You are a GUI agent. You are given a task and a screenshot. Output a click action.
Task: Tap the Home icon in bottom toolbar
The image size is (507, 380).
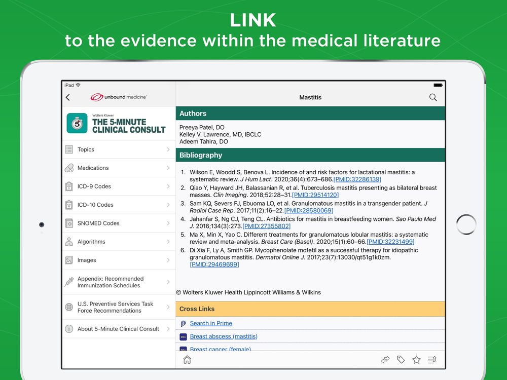point(187,360)
